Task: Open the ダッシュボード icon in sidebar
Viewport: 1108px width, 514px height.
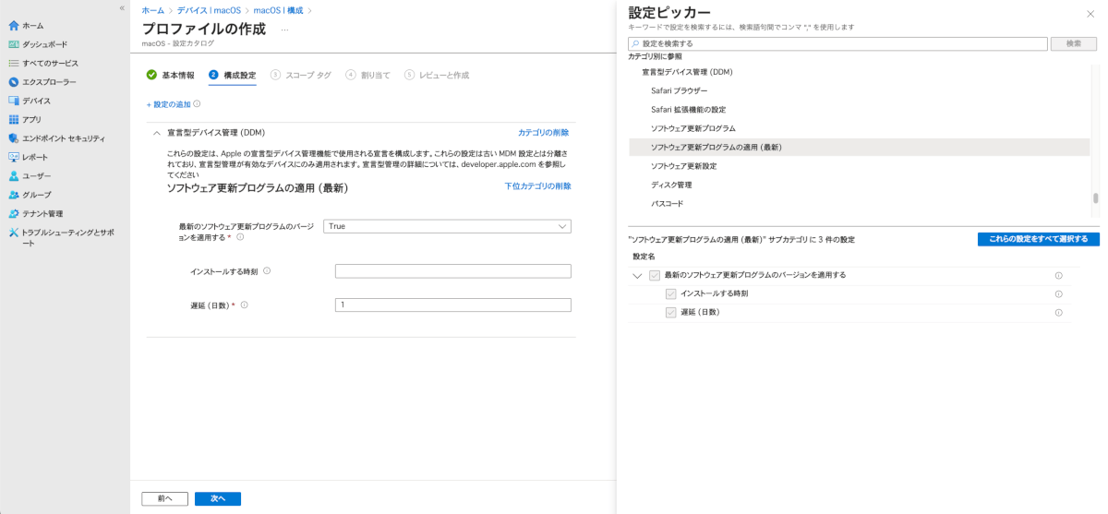Action: coord(14,44)
